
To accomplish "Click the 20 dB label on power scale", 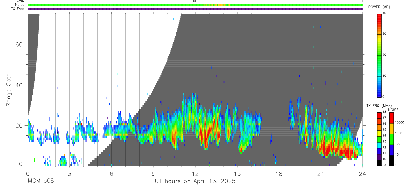I will (384, 55).
